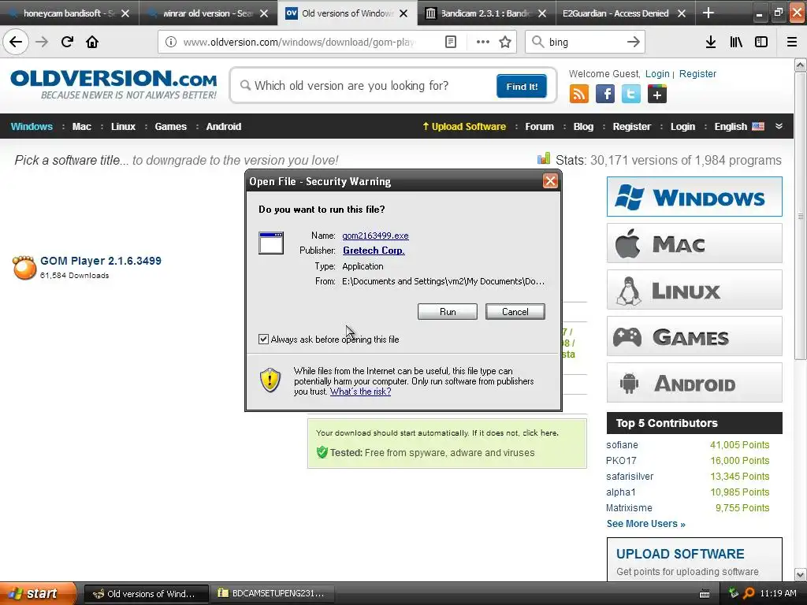Click the Login link near Welcome Guest
The image size is (807, 605).
click(657, 73)
